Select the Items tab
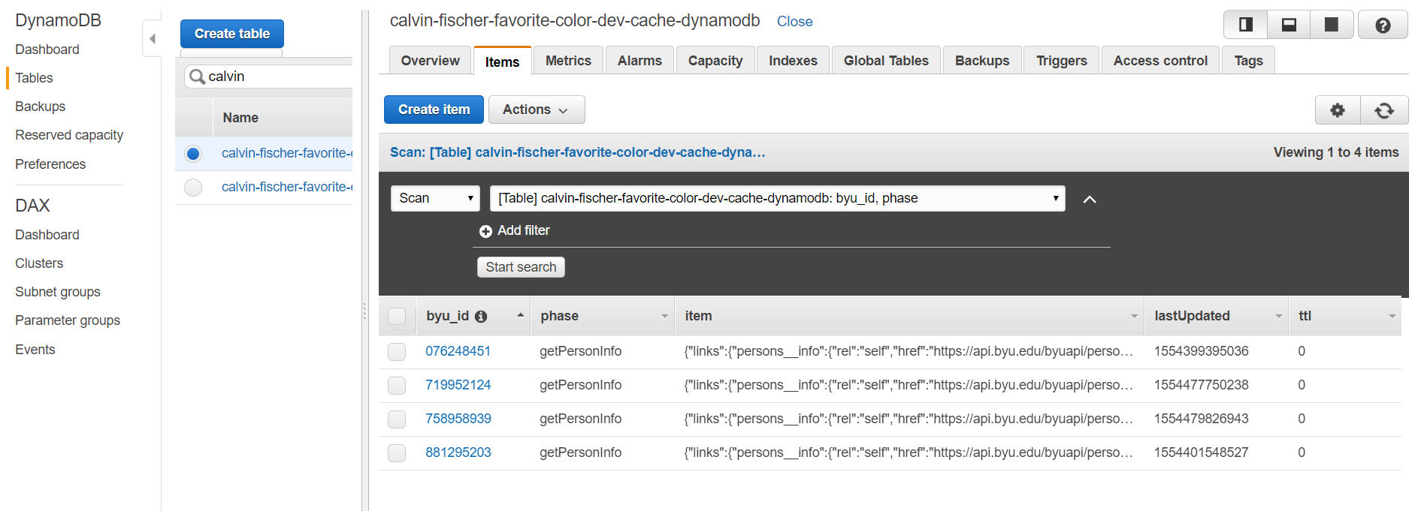1412x511 pixels. pos(502,62)
